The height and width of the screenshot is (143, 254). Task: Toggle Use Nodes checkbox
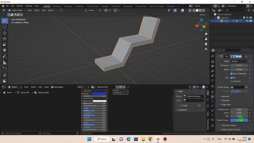[x=52, y=87]
